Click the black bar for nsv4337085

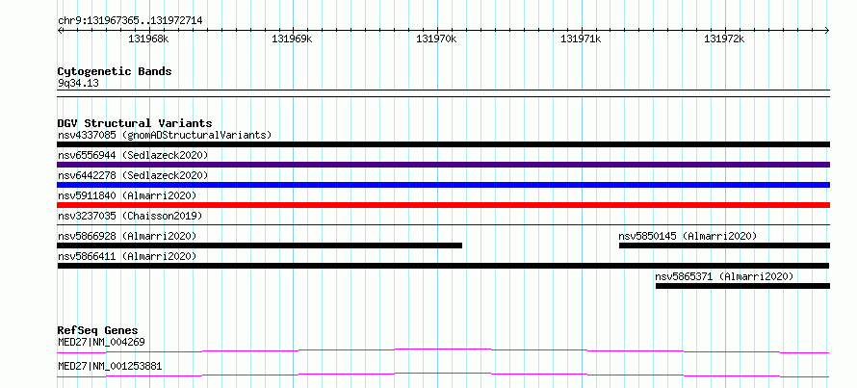443,144
